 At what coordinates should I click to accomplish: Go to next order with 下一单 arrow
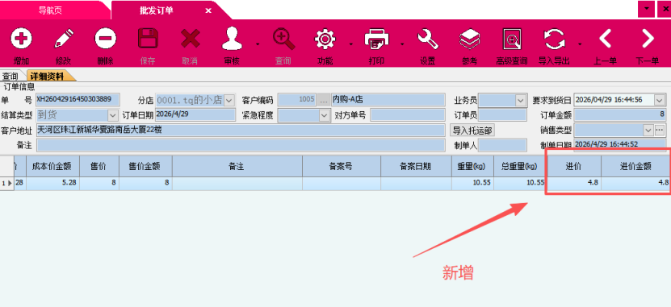(648, 39)
